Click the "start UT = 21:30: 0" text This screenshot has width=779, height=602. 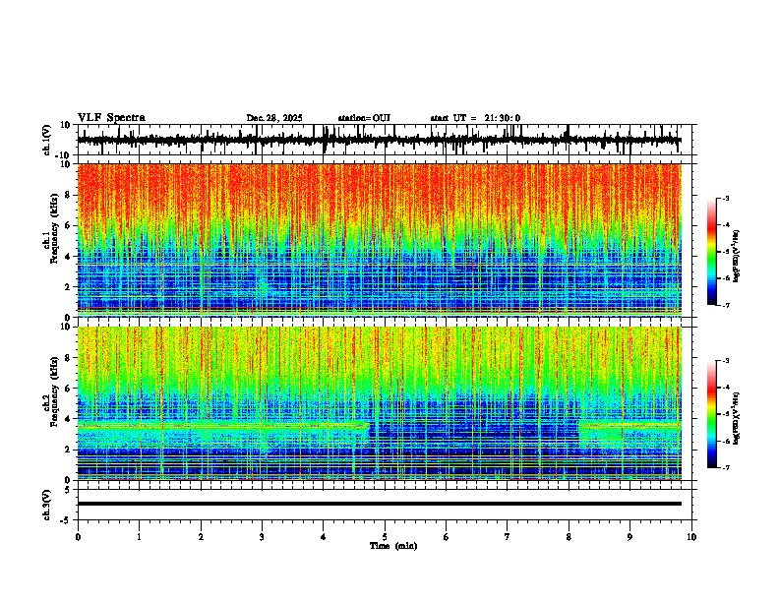(475, 118)
